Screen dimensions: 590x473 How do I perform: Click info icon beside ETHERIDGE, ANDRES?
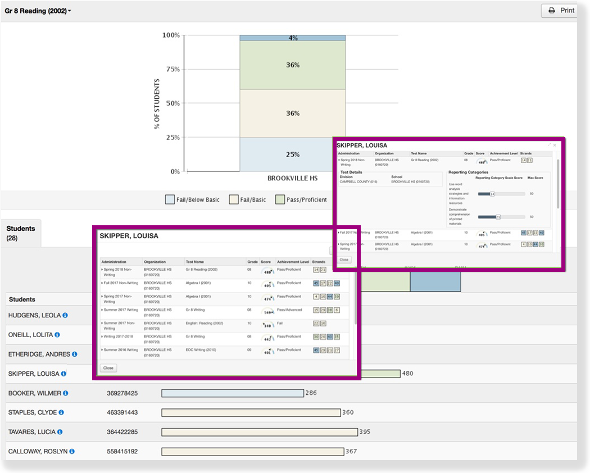point(75,354)
